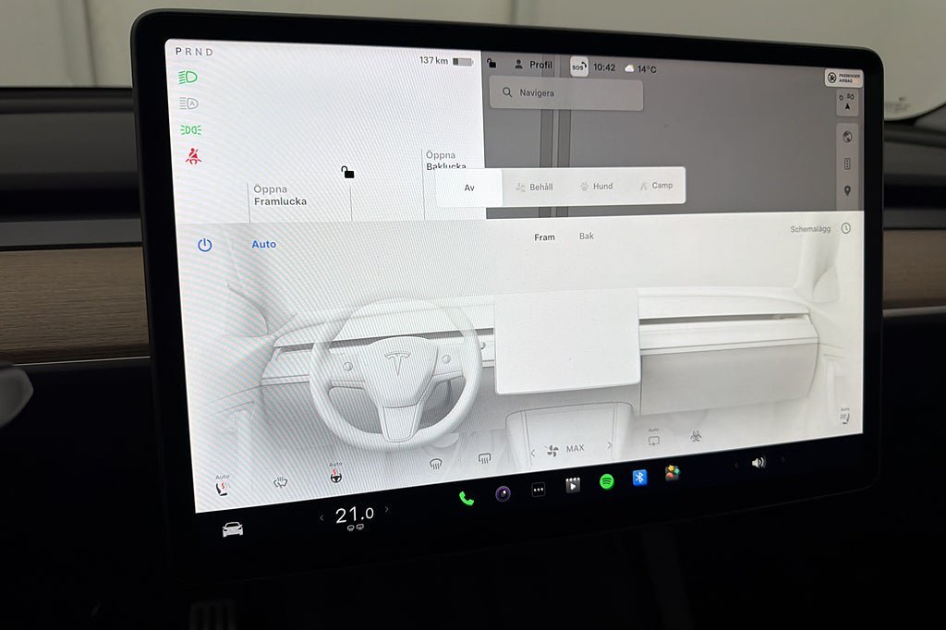Screen dimensions: 946x630
Task: Open vehicle controls car icon
Action: [233, 529]
